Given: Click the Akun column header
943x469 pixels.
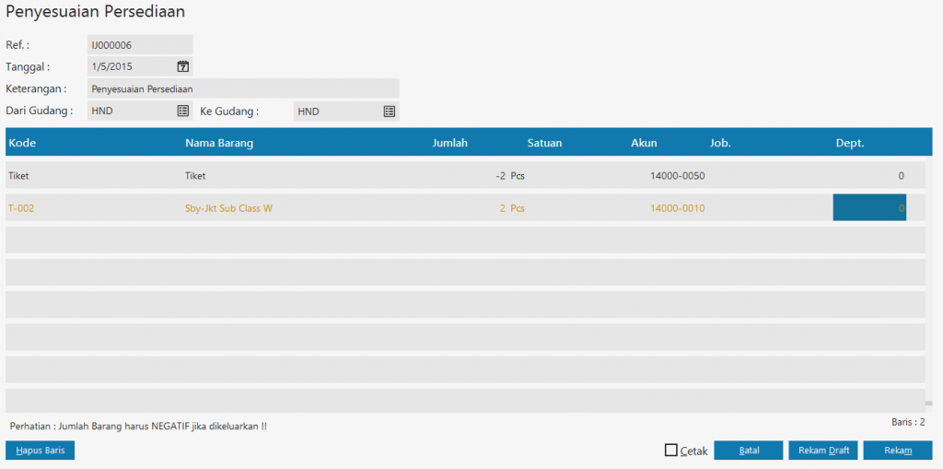Looking at the screenshot, I should [644, 143].
